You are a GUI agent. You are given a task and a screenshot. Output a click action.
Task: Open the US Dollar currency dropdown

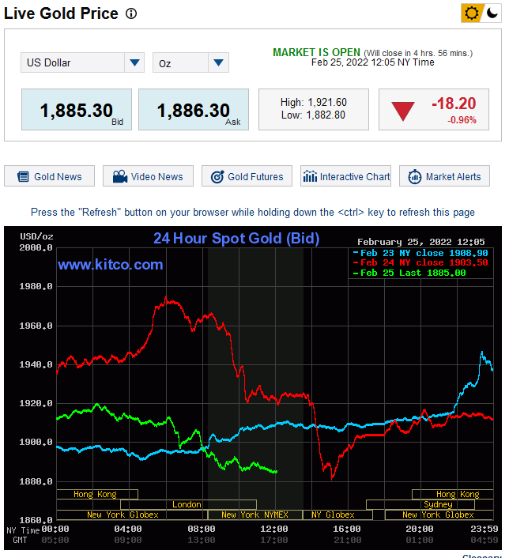82,62
